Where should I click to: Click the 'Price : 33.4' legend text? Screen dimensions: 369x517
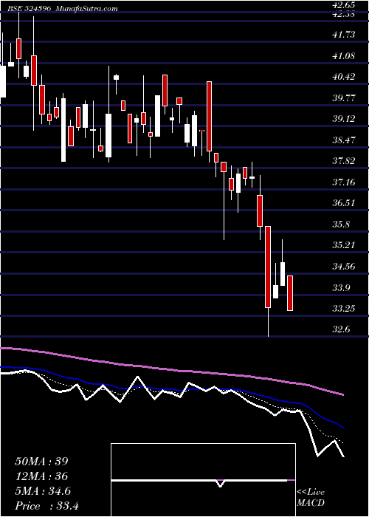tap(46, 506)
